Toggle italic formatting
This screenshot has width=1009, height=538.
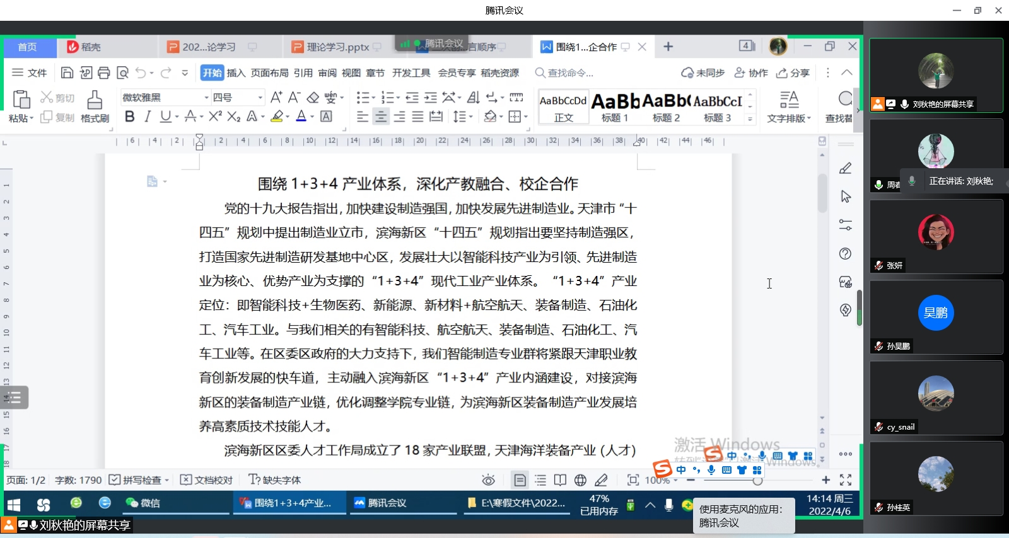(148, 117)
